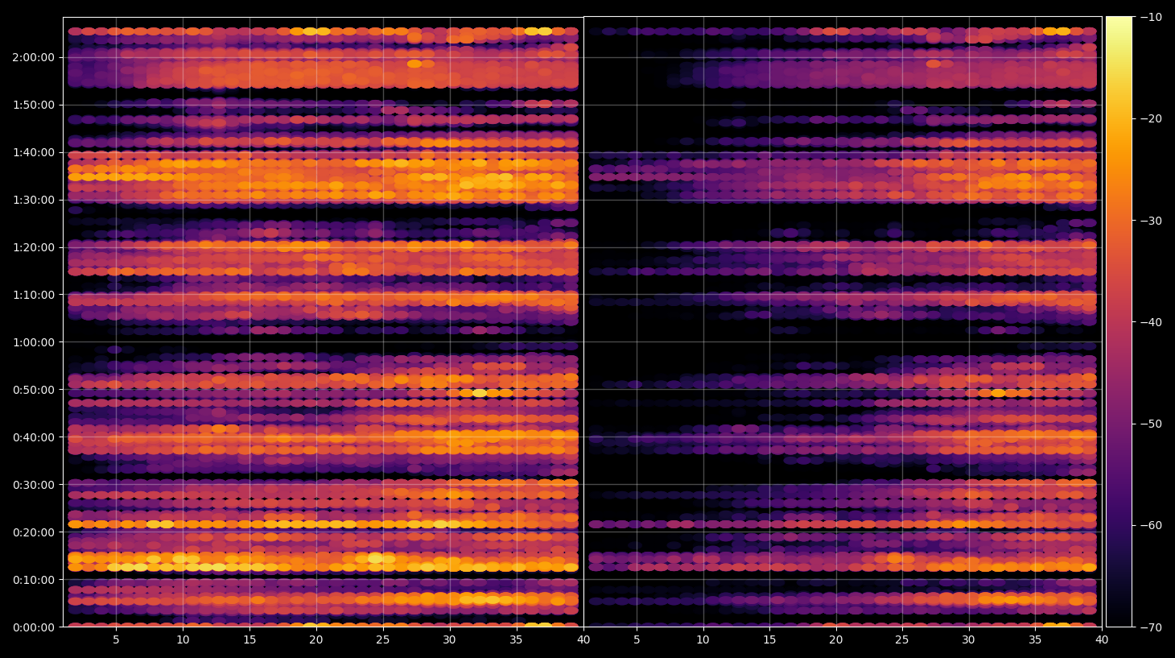Screen dimensions: 1175x658
Task: Click x-axis tick 35 under the right heatmap
Action: [1035, 640]
